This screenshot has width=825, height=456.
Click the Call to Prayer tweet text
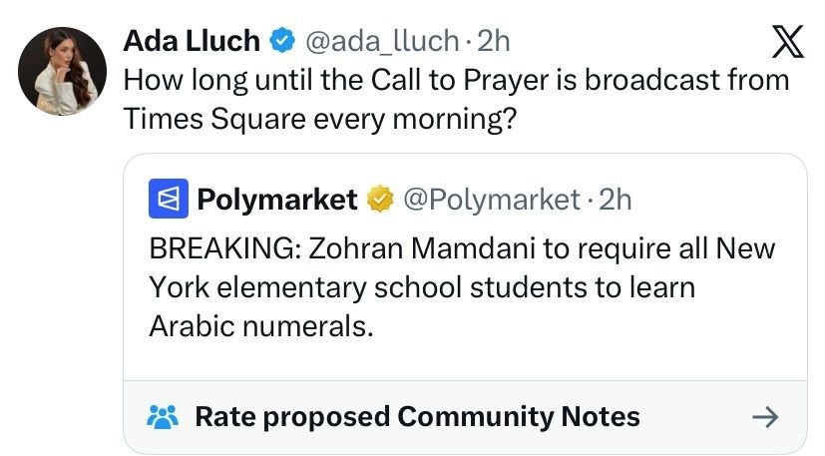coord(456,100)
